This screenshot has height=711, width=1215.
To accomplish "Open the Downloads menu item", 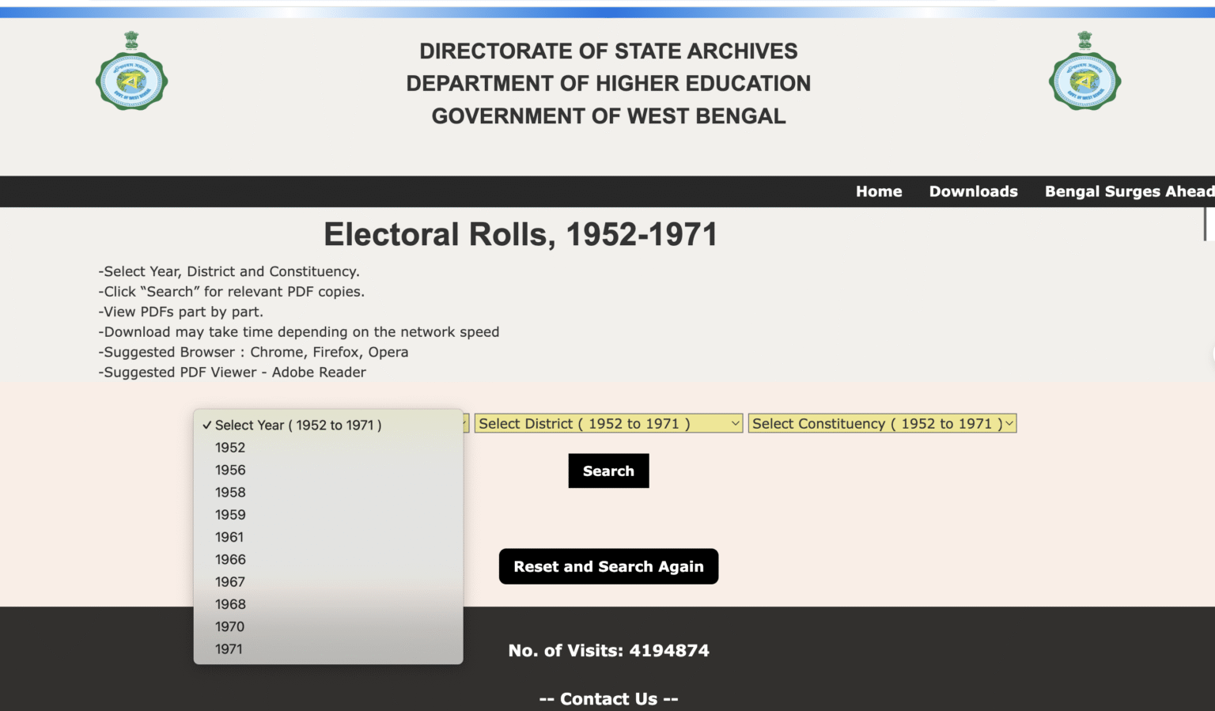I will tap(973, 191).
